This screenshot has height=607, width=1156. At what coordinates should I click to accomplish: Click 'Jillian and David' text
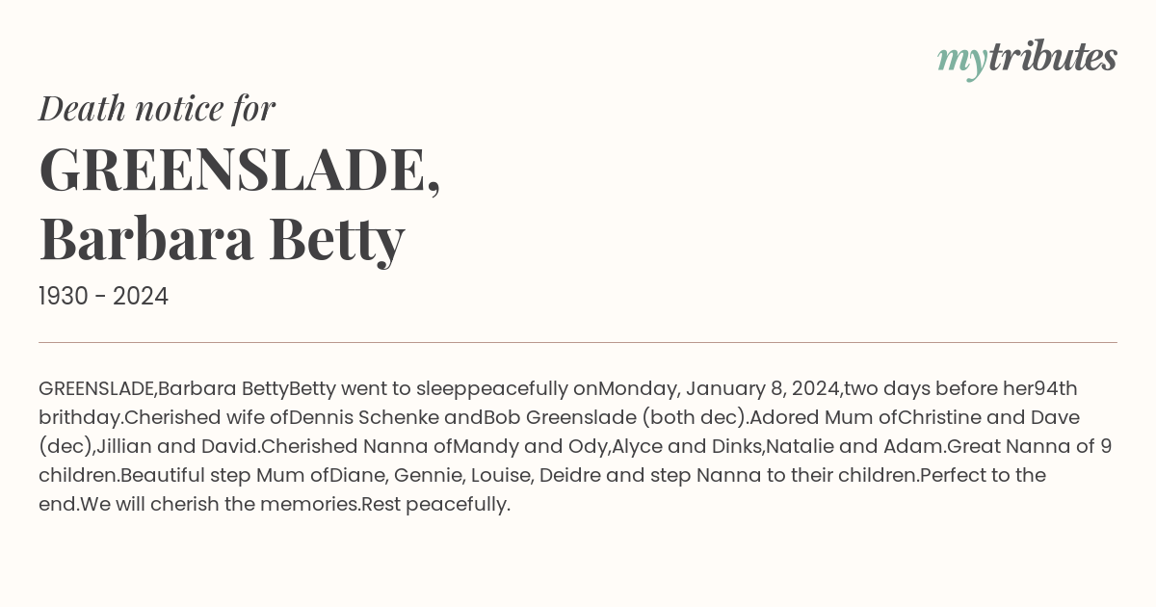point(177,447)
